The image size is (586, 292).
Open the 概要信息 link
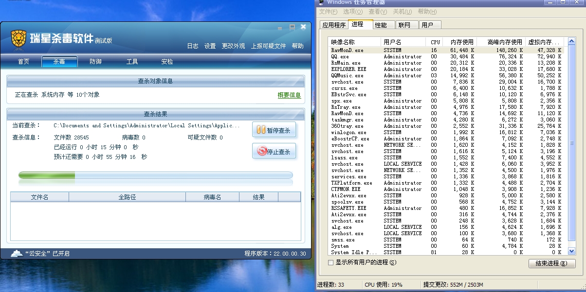tap(289, 95)
